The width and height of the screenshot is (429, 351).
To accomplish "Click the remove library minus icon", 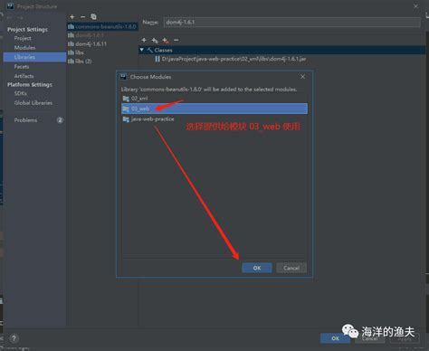I will 82,17.
